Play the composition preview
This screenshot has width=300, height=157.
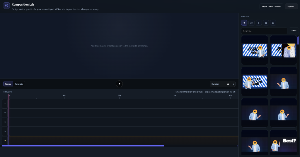(119, 84)
